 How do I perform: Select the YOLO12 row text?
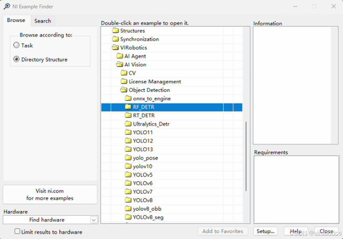143,141
